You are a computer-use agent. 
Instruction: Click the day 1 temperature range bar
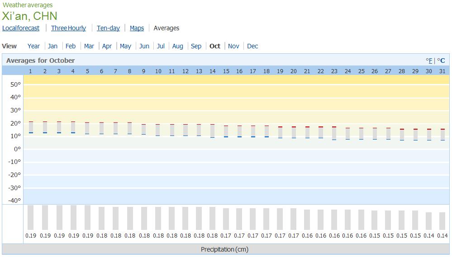coord(31,127)
